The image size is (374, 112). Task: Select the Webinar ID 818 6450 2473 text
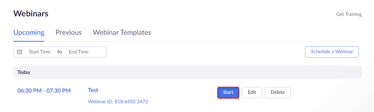(118, 102)
